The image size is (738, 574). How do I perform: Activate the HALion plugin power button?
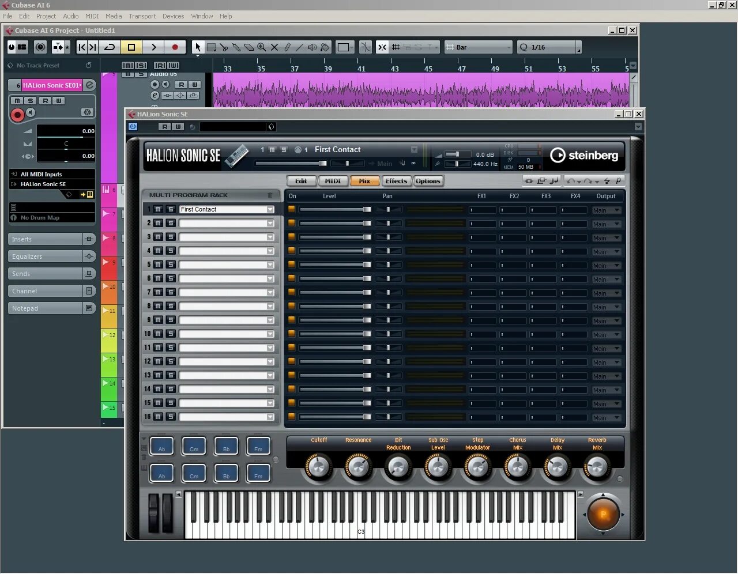133,126
